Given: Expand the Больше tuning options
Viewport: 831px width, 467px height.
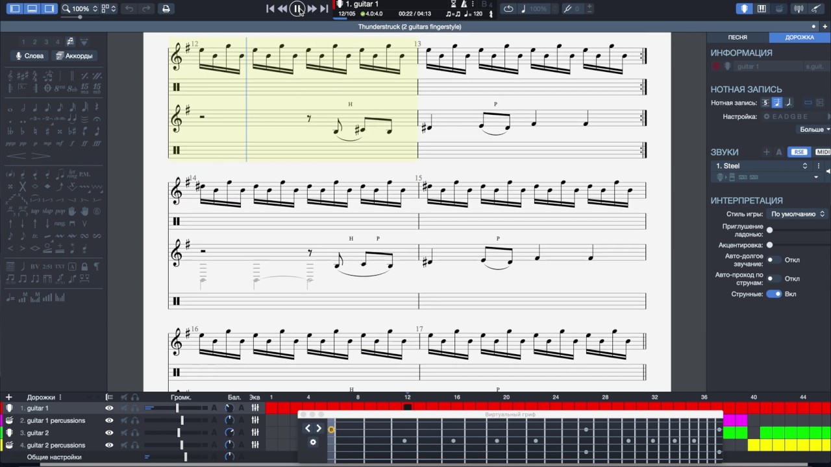Looking at the screenshot, I should point(815,129).
